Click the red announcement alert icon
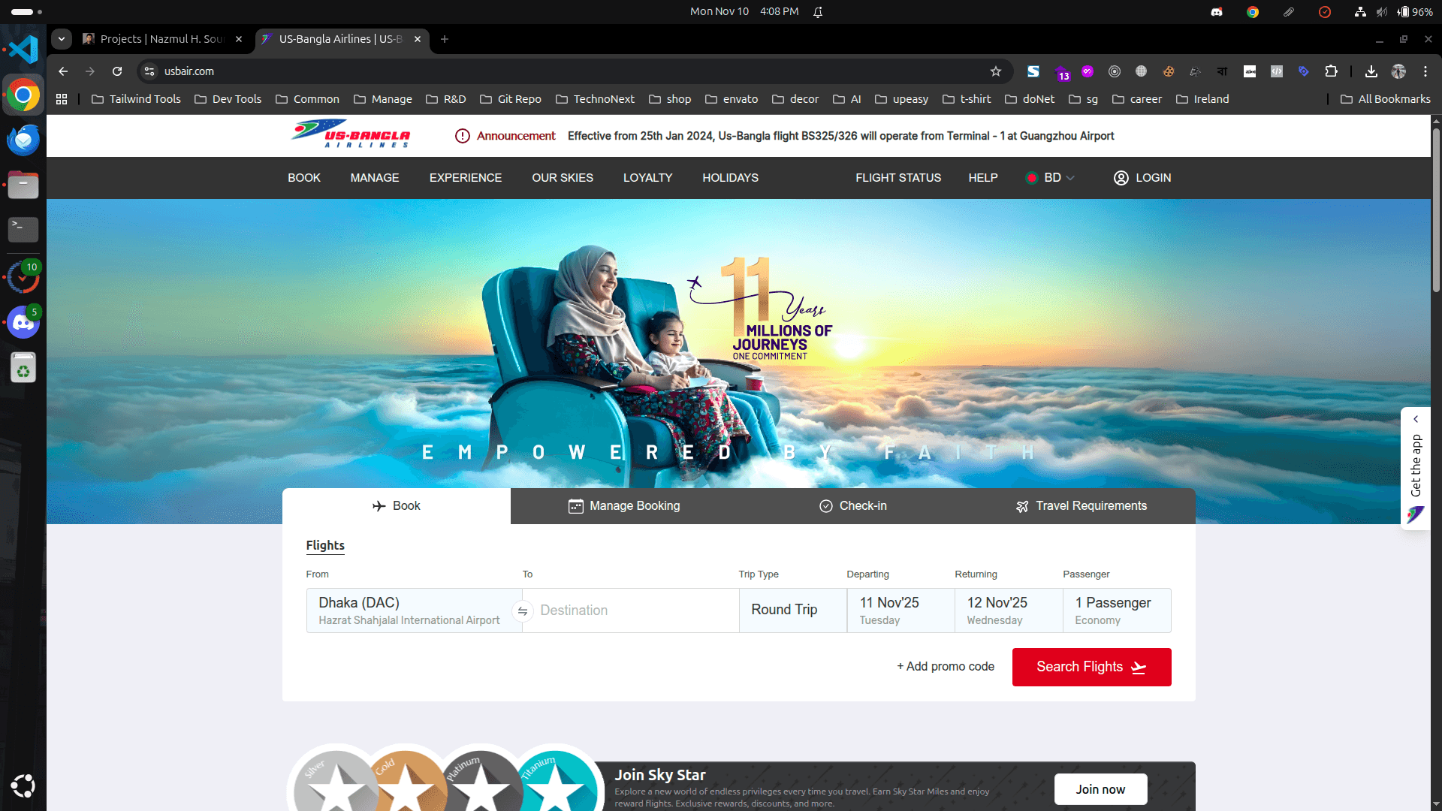 (461, 136)
